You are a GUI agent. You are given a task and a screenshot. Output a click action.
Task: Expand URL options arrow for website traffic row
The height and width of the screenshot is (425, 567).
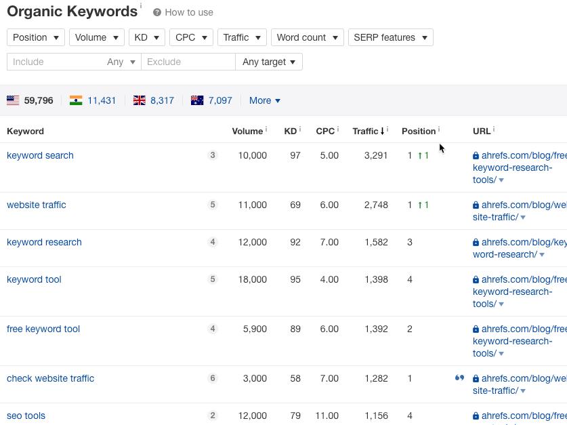(523, 218)
